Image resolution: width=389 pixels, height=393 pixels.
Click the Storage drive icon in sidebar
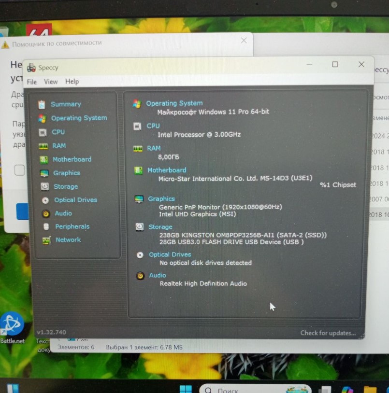[44, 186]
